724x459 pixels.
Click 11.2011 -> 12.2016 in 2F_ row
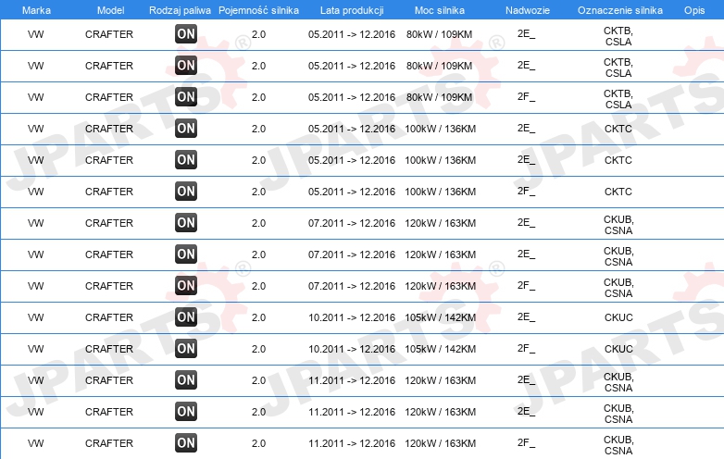pyautogui.click(x=352, y=443)
